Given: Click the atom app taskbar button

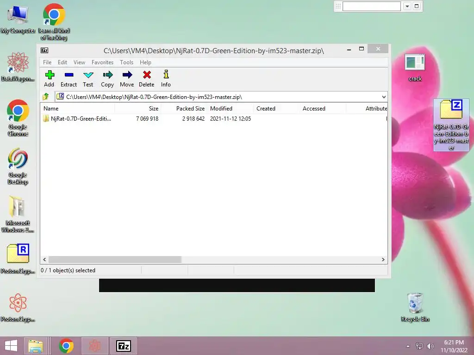Looking at the screenshot, I should pos(95,346).
